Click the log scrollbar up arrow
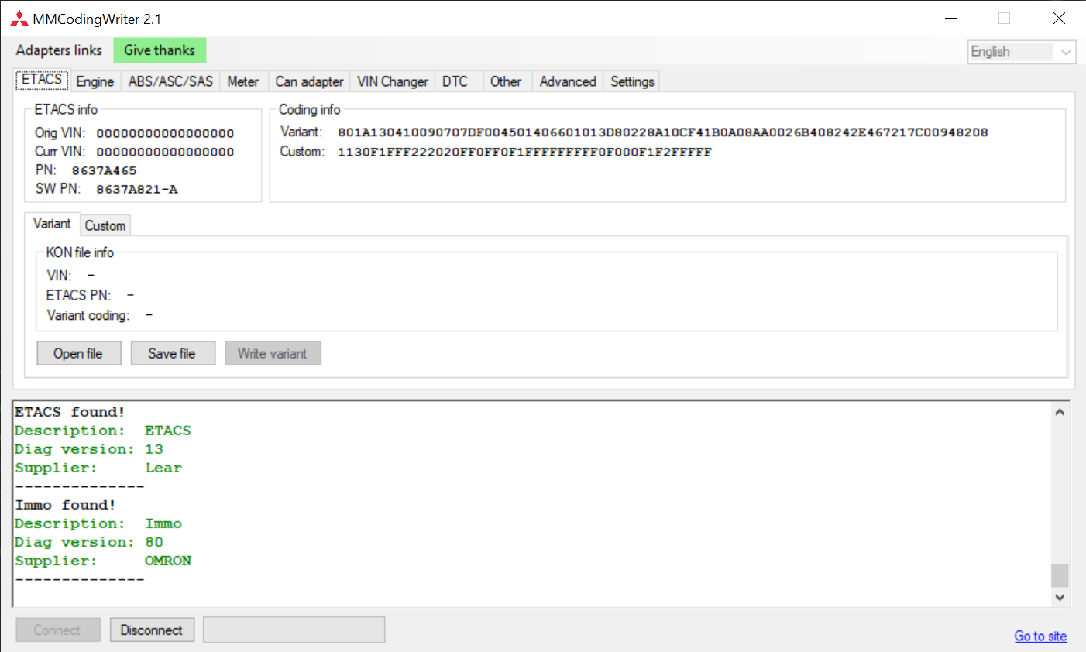Screen dimensions: 1086x652 (1060, 412)
